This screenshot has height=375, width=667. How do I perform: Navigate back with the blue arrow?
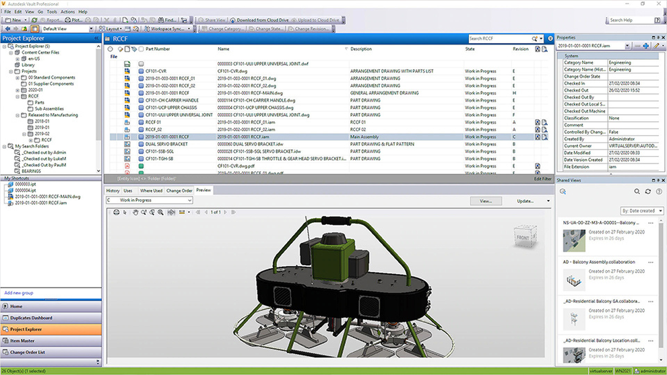pos(7,29)
